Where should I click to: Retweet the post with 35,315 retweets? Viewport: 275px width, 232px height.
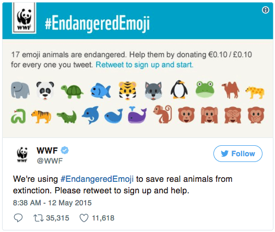39,218
